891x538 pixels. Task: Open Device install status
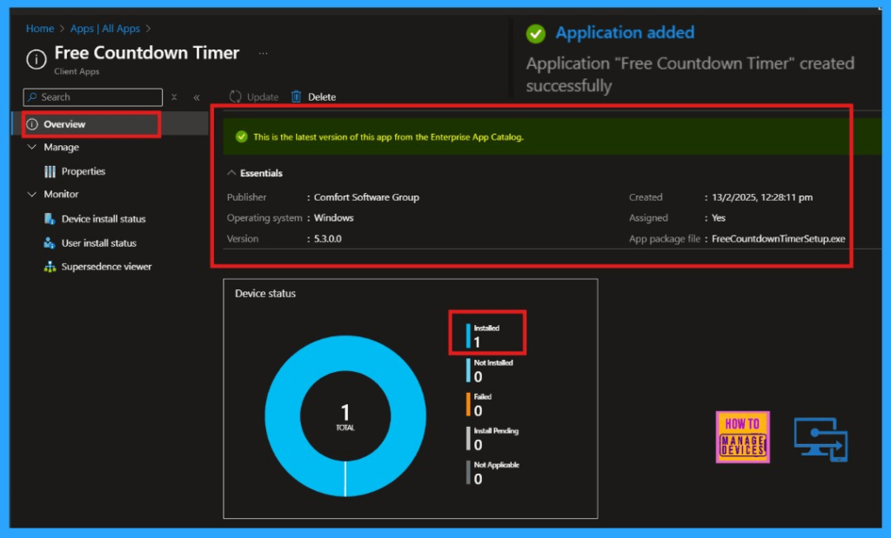point(103,218)
